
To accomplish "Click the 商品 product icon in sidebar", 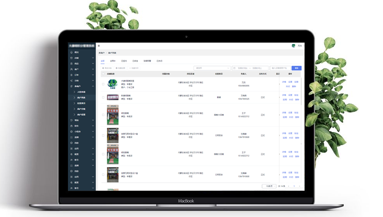I will [x=71, y=64].
